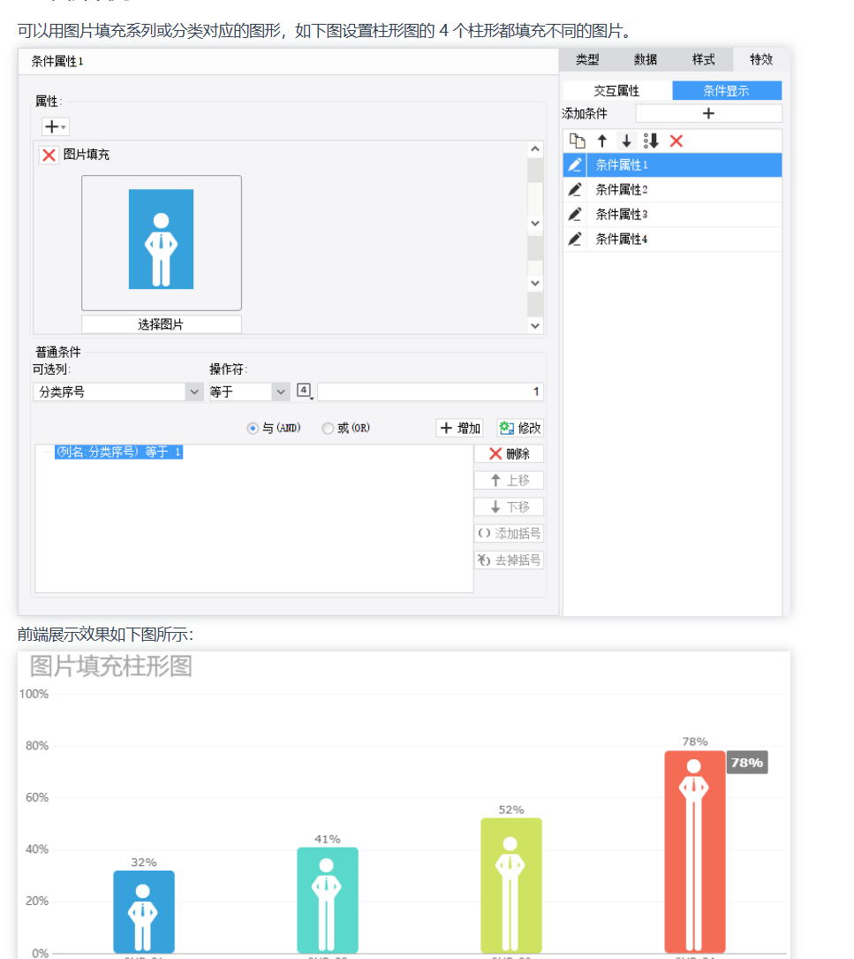Click the 上移 button
Viewport: 854px width, 959px height.
[509, 481]
